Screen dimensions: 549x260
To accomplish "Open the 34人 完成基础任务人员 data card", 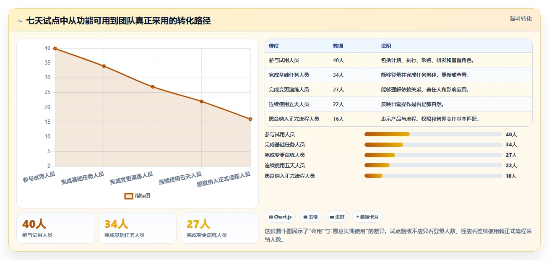I will pos(138,228).
